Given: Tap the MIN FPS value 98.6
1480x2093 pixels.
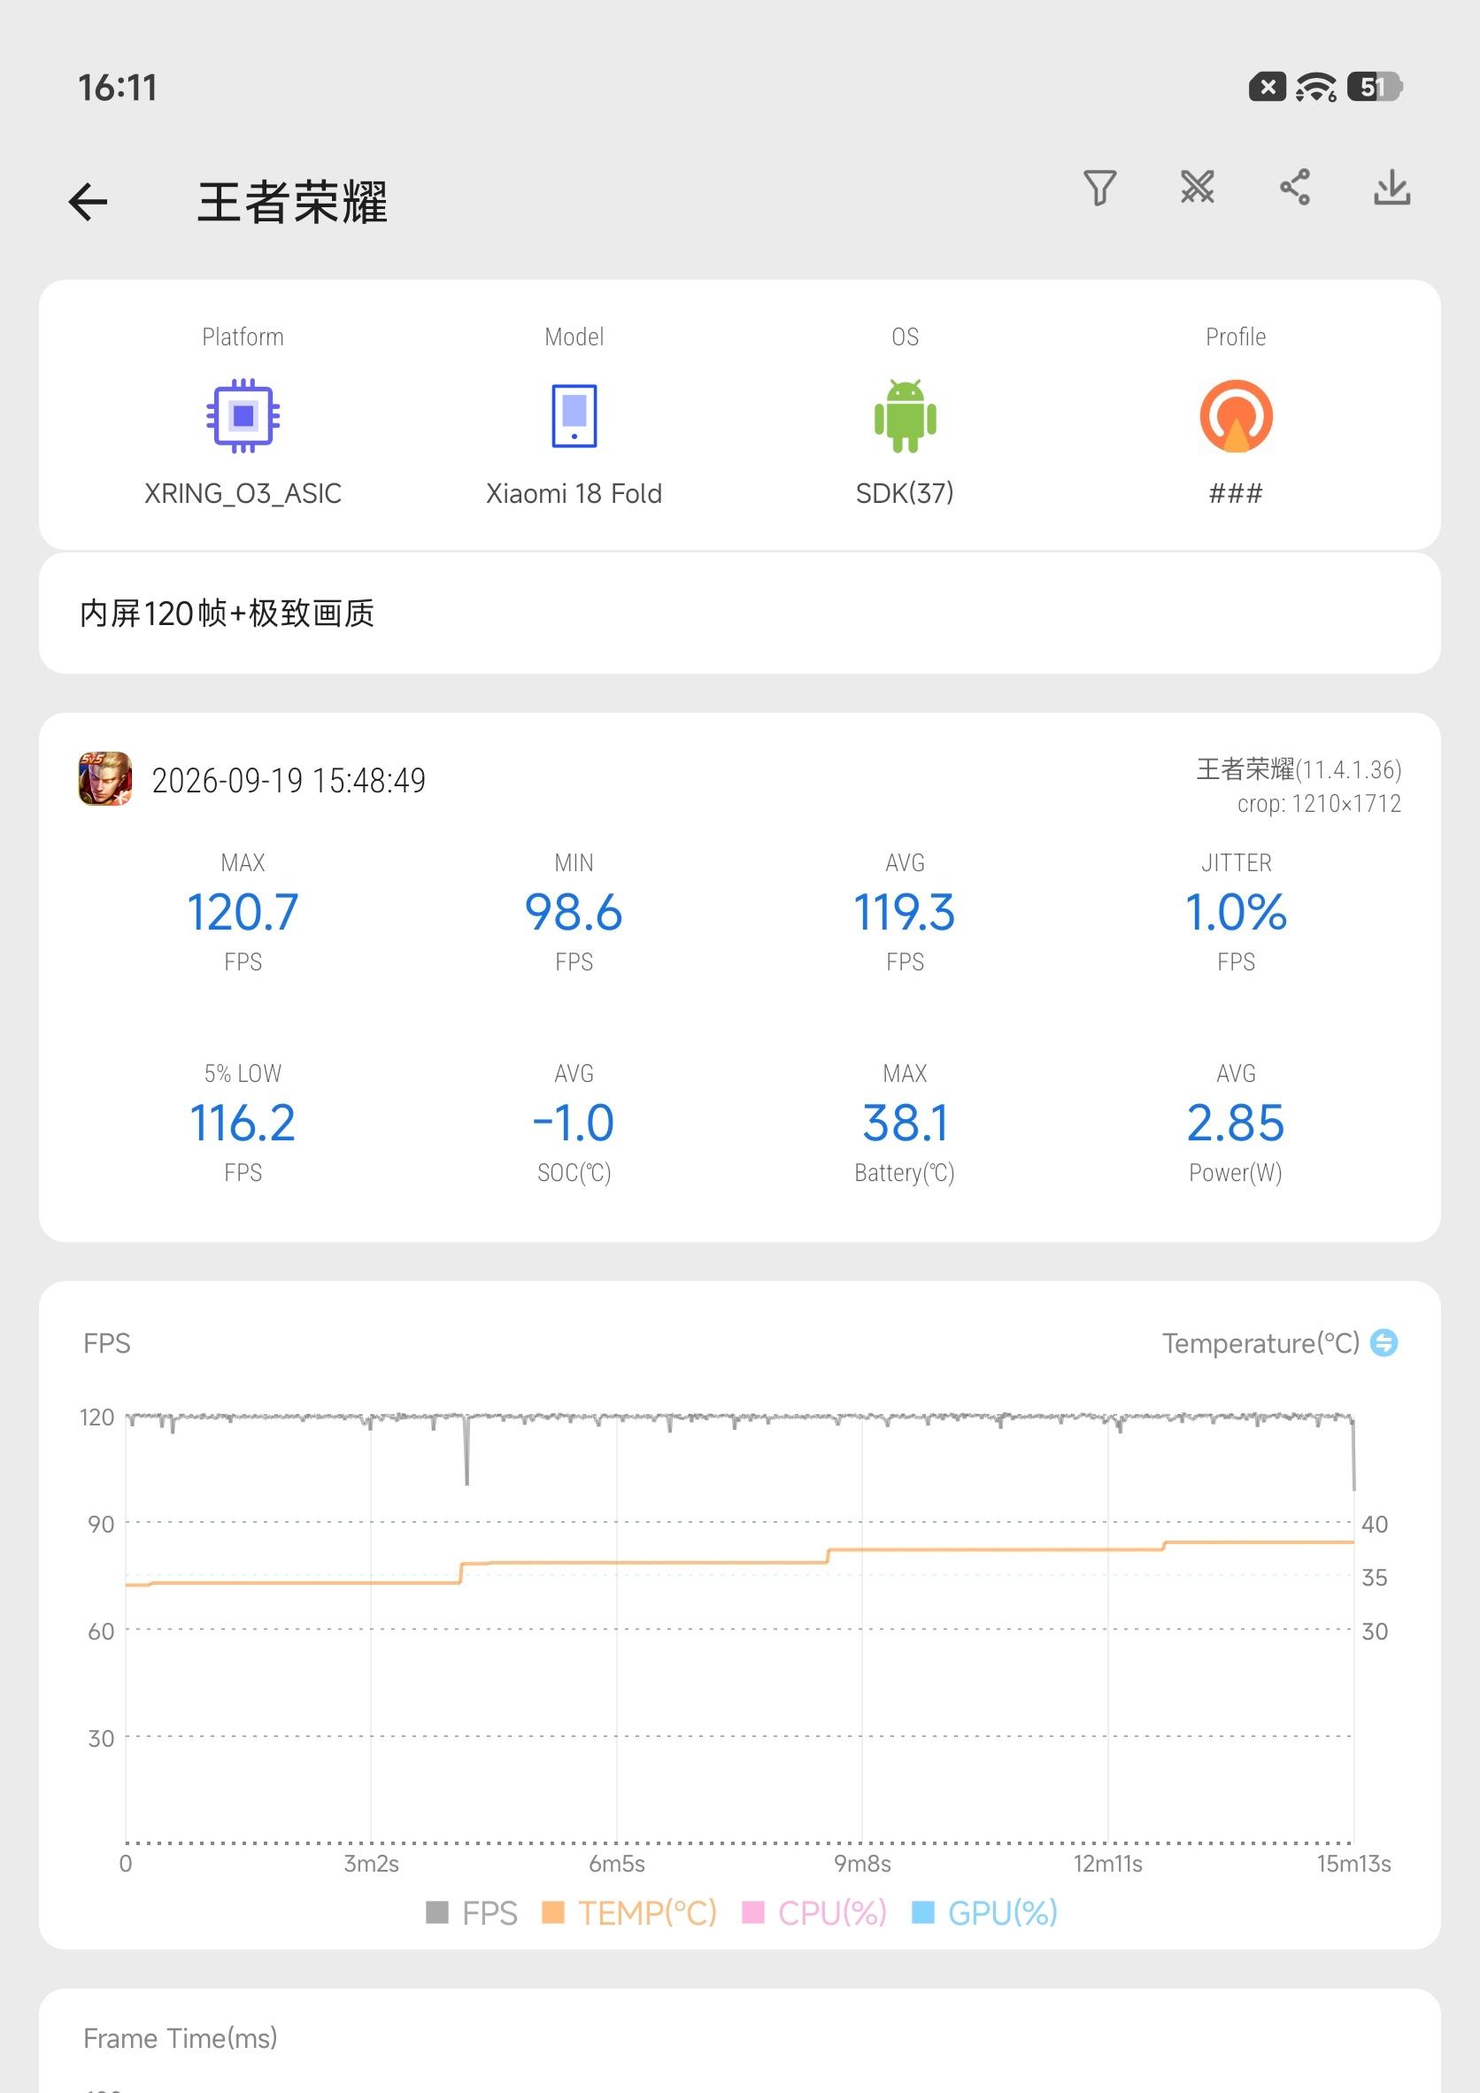Looking at the screenshot, I should coord(574,912).
